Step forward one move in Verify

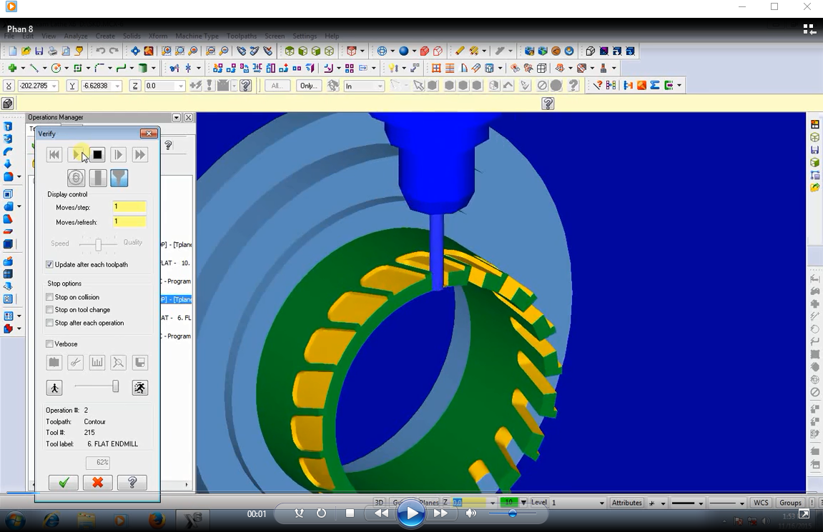pos(118,155)
